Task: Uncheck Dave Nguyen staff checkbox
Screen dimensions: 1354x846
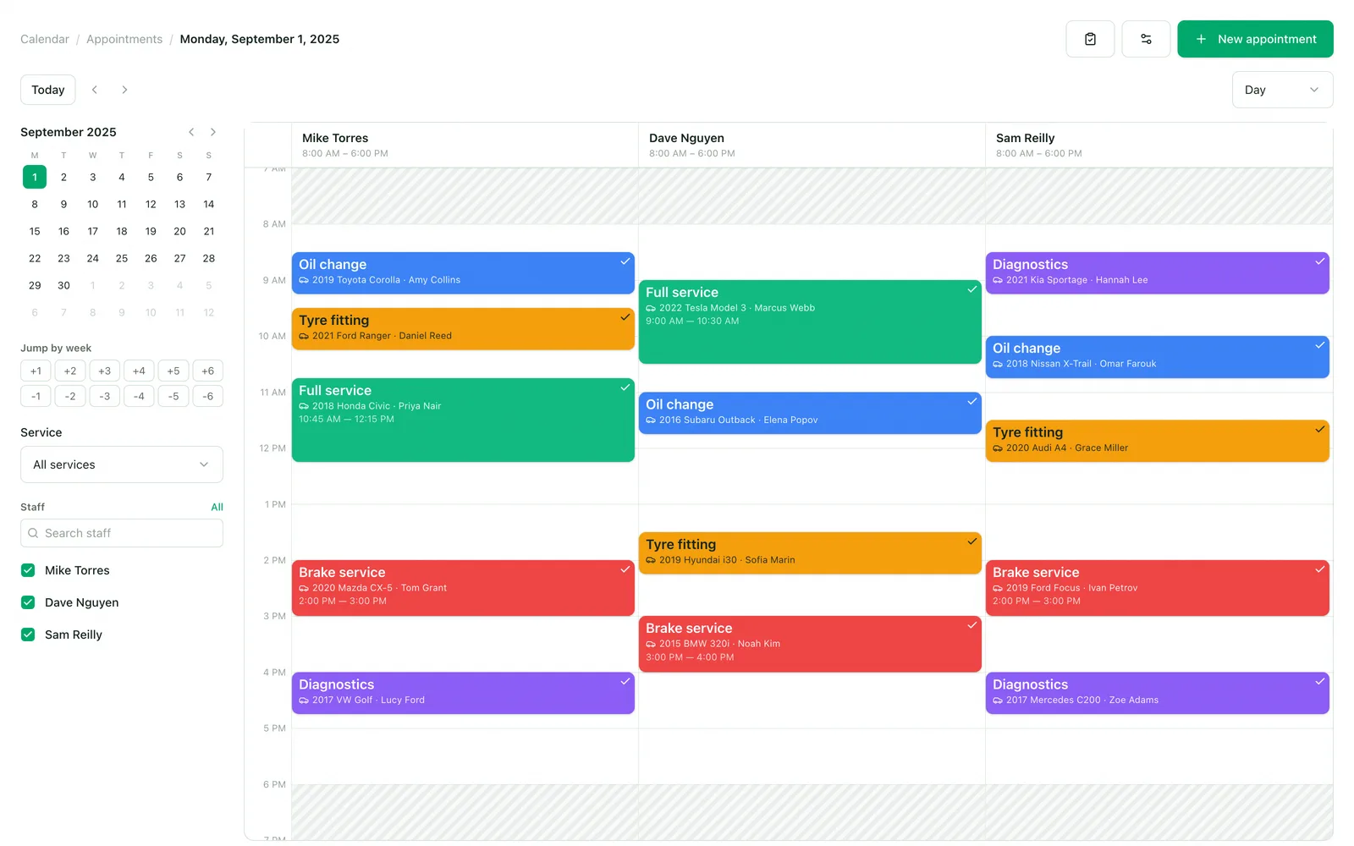Action: (28, 602)
